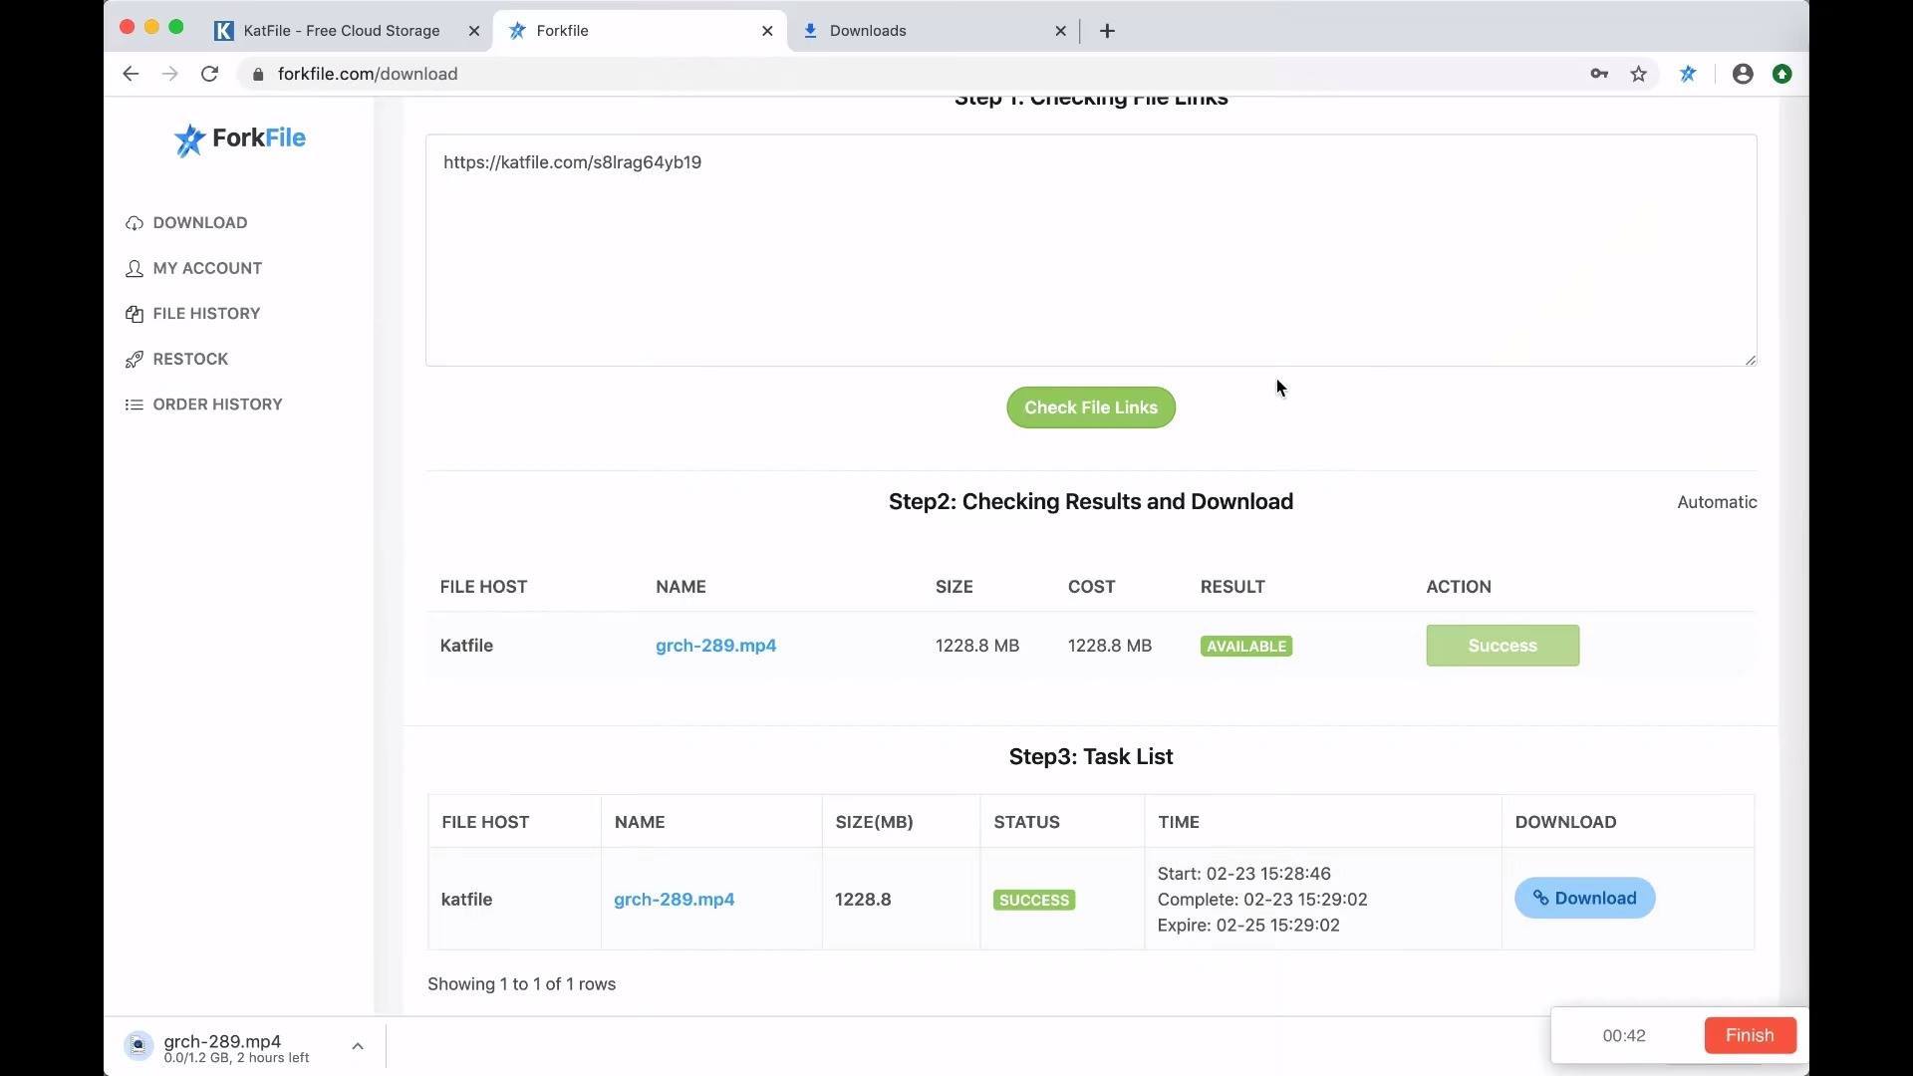The width and height of the screenshot is (1913, 1076).
Task: Click the lock icon in address bar
Action: [258, 75]
